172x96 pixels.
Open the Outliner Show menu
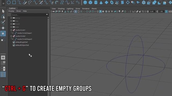[x=19, y=11]
